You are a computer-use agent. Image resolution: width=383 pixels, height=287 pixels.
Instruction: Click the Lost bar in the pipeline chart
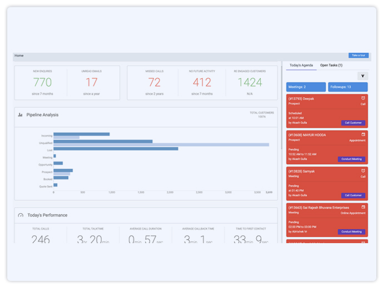click(116, 149)
